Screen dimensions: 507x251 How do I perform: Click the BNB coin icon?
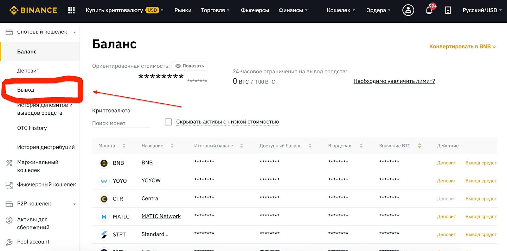pos(104,163)
